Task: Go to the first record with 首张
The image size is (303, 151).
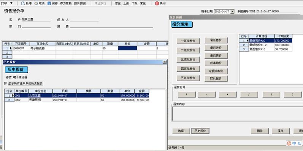Action: pos(118,3)
